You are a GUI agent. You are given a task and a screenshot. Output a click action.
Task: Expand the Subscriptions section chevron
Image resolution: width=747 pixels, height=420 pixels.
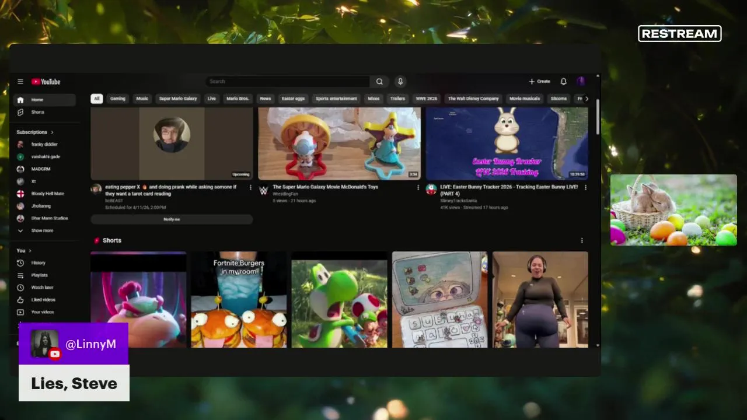click(x=52, y=132)
